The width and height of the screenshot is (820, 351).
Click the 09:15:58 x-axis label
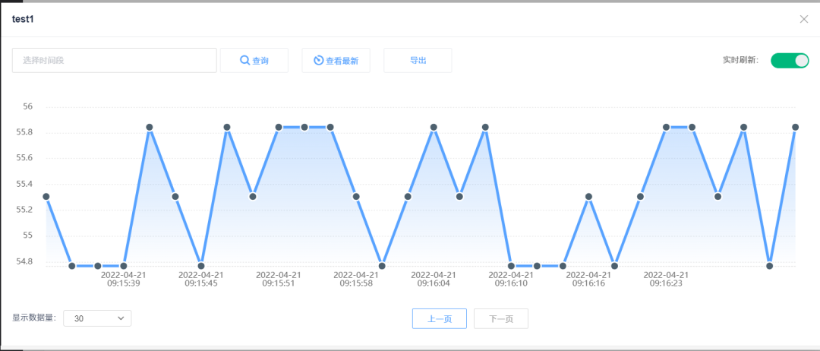355,280
